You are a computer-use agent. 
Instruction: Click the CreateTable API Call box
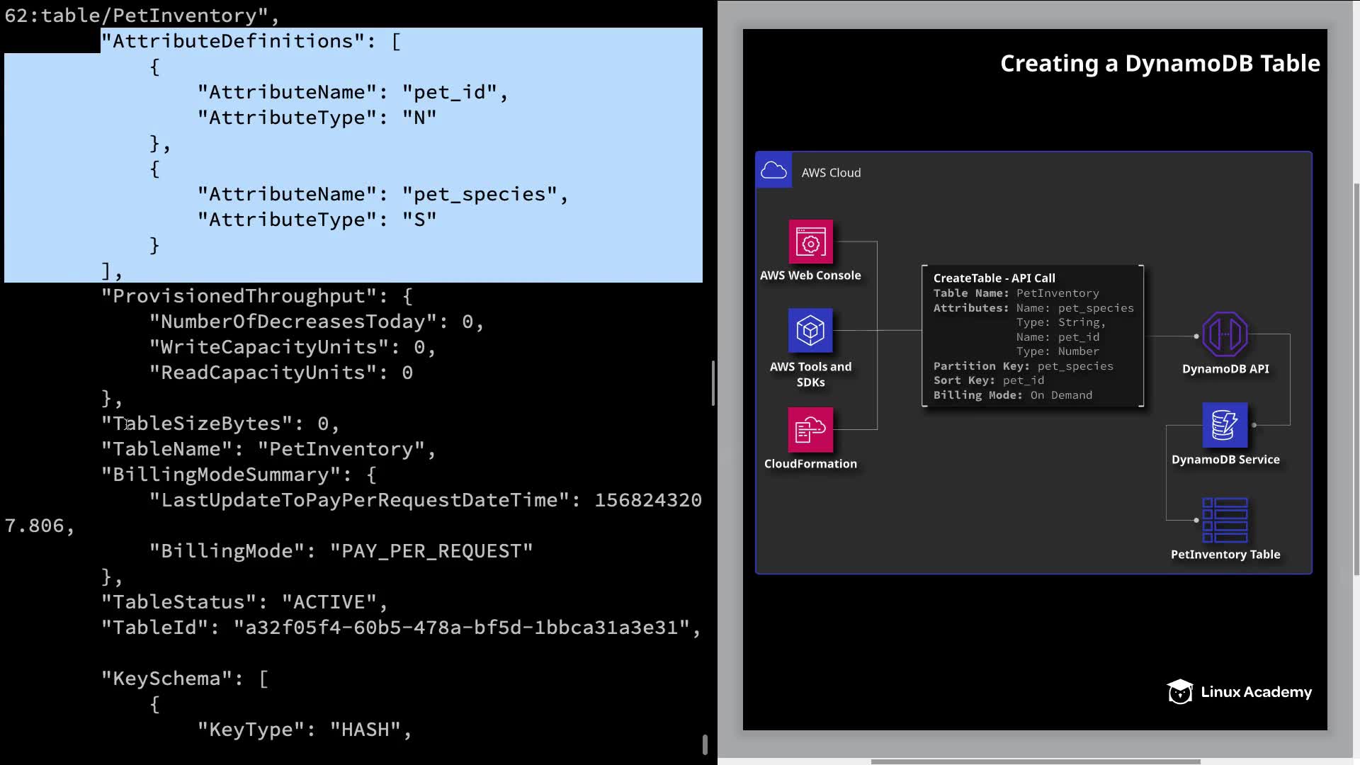pos(1033,336)
